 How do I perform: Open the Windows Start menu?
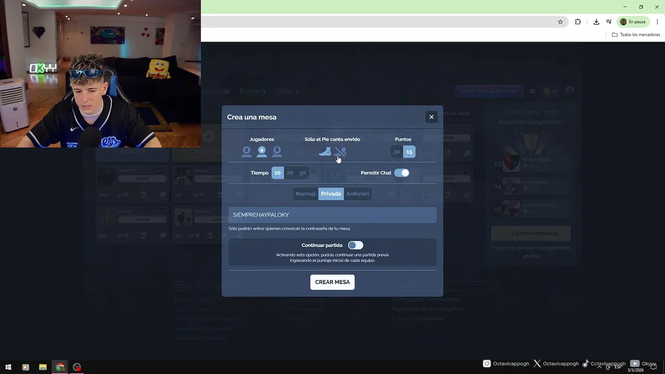pyautogui.click(x=8, y=367)
